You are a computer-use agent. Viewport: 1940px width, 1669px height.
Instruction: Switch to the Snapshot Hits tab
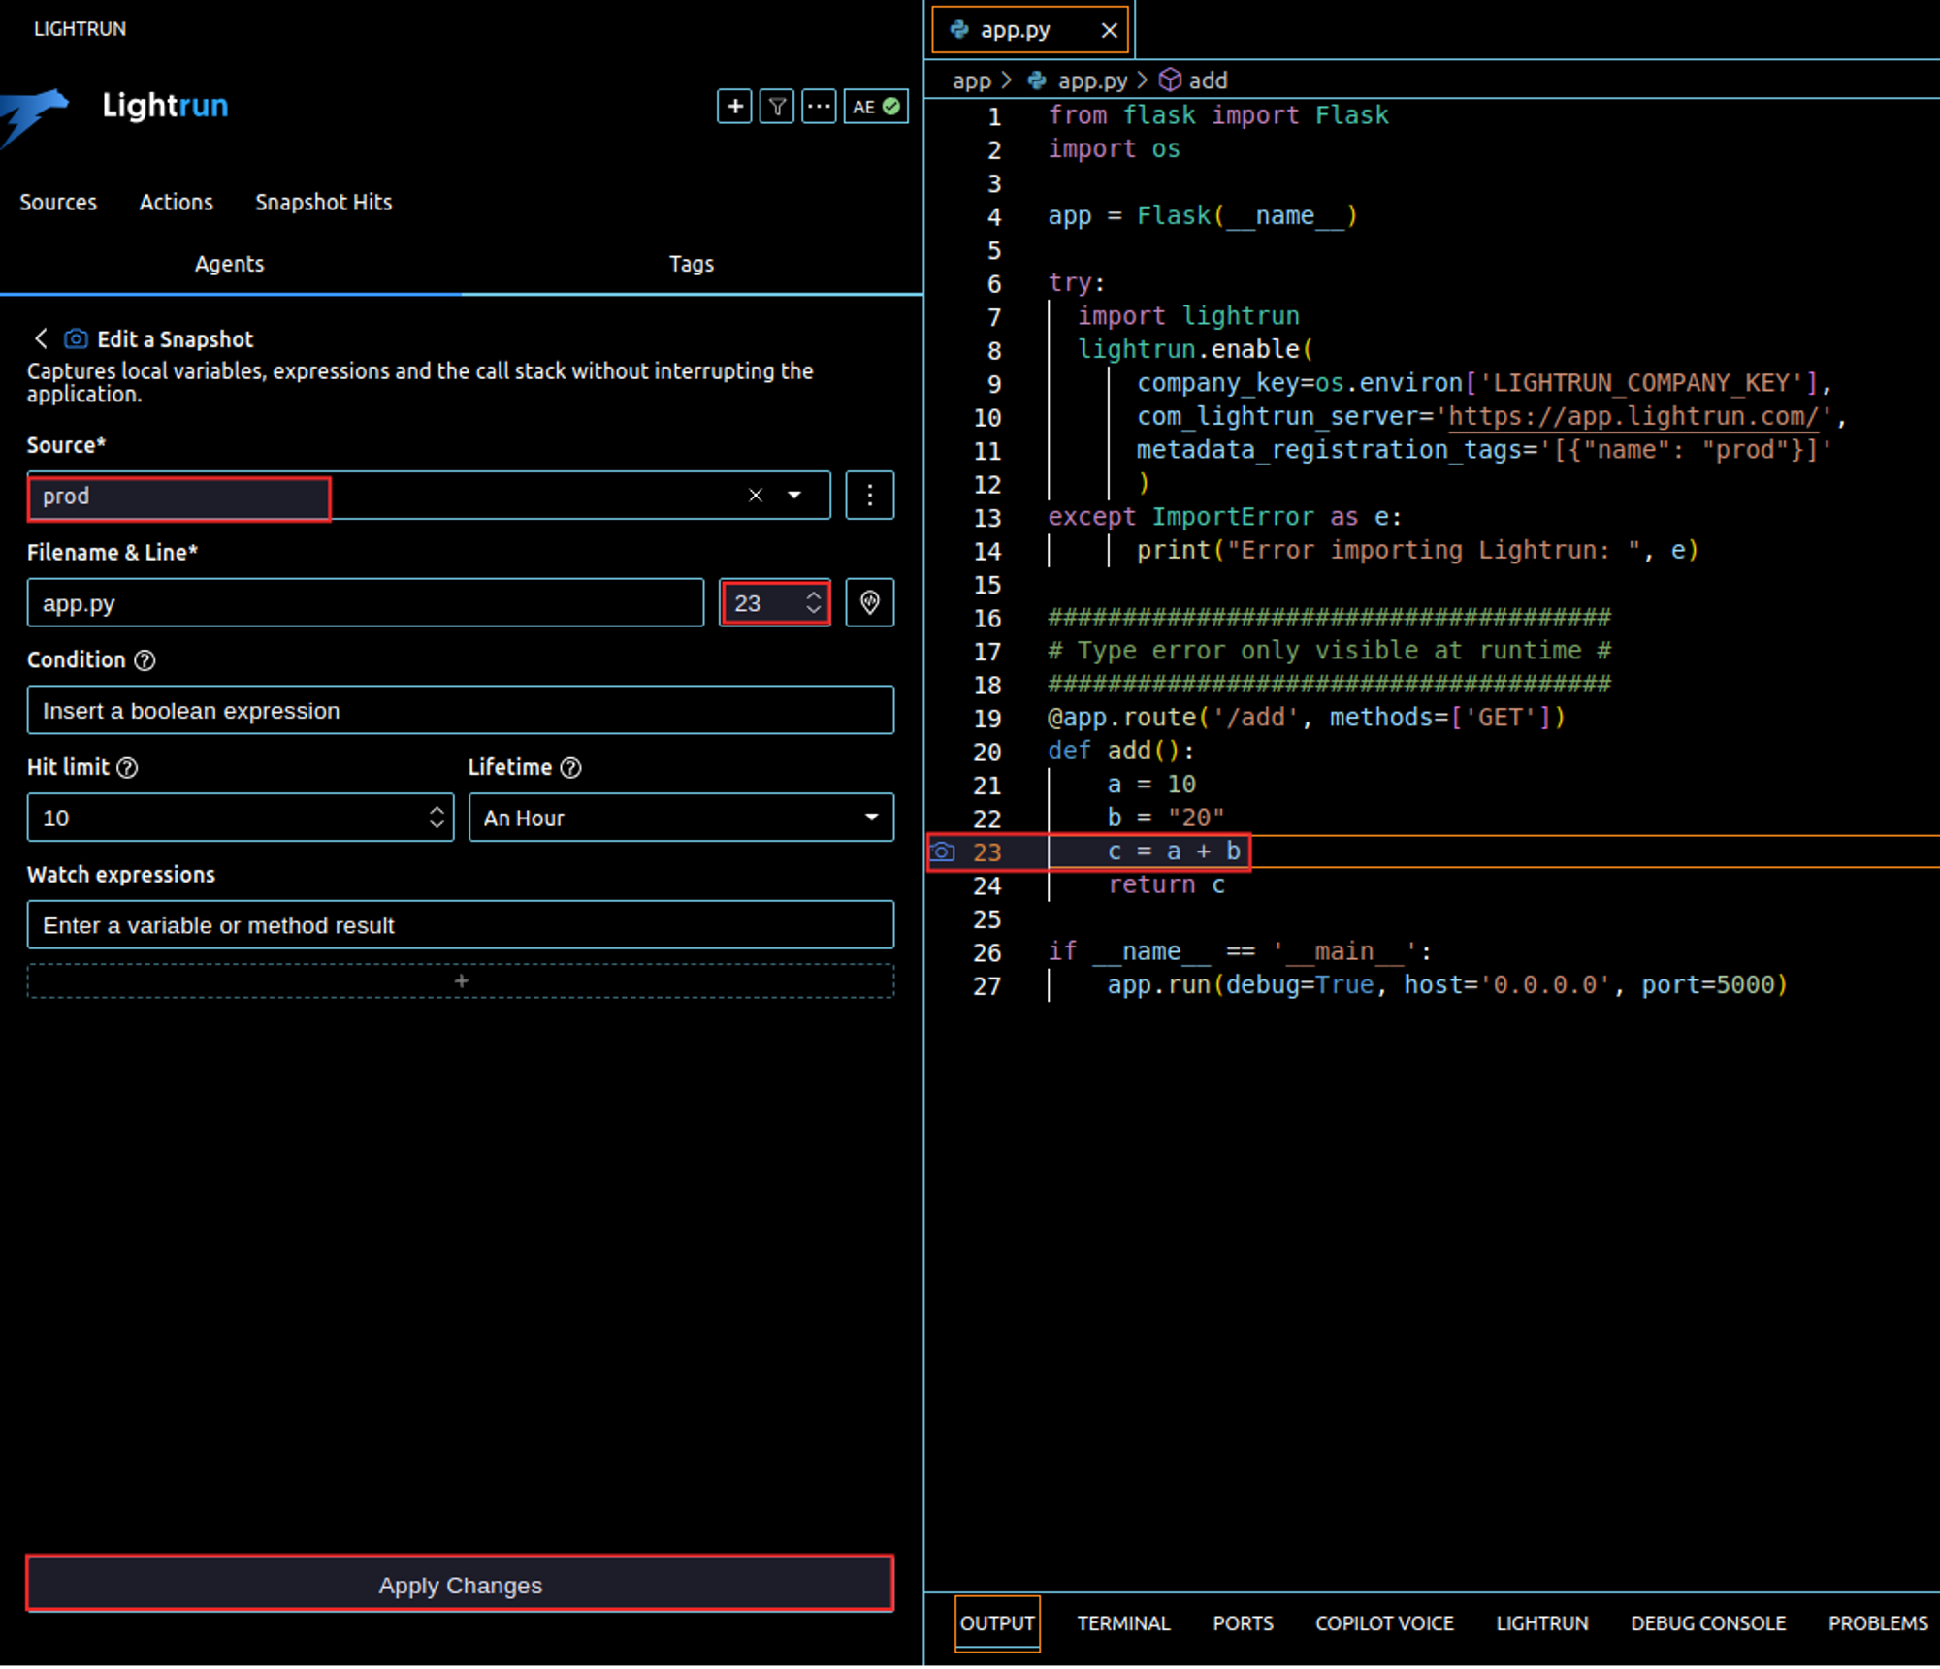[x=323, y=202]
